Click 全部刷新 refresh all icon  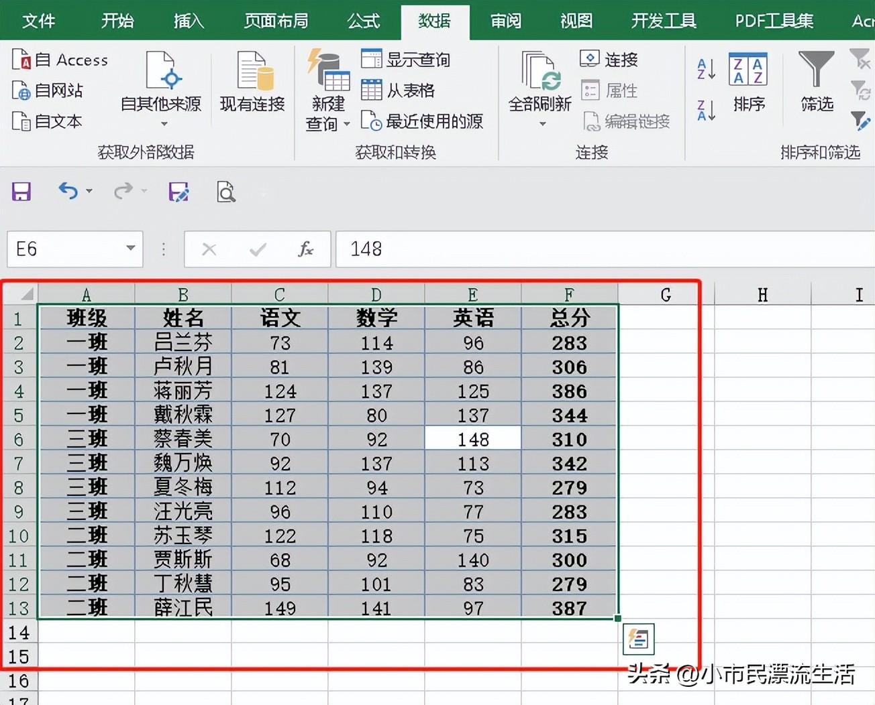click(x=541, y=81)
